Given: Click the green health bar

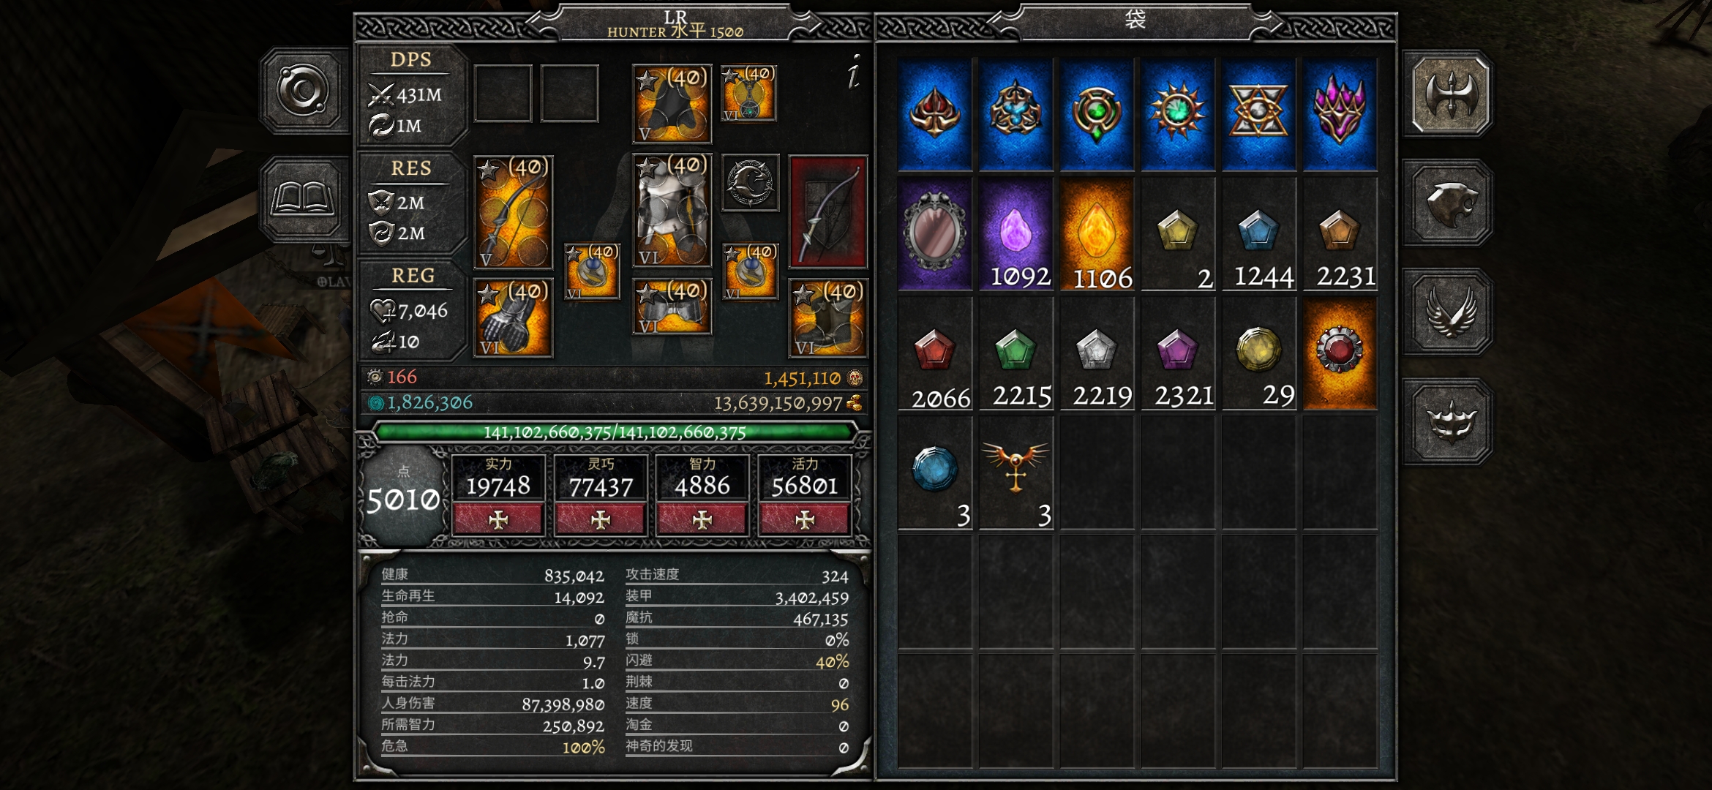Looking at the screenshot, I should point(615,432).
